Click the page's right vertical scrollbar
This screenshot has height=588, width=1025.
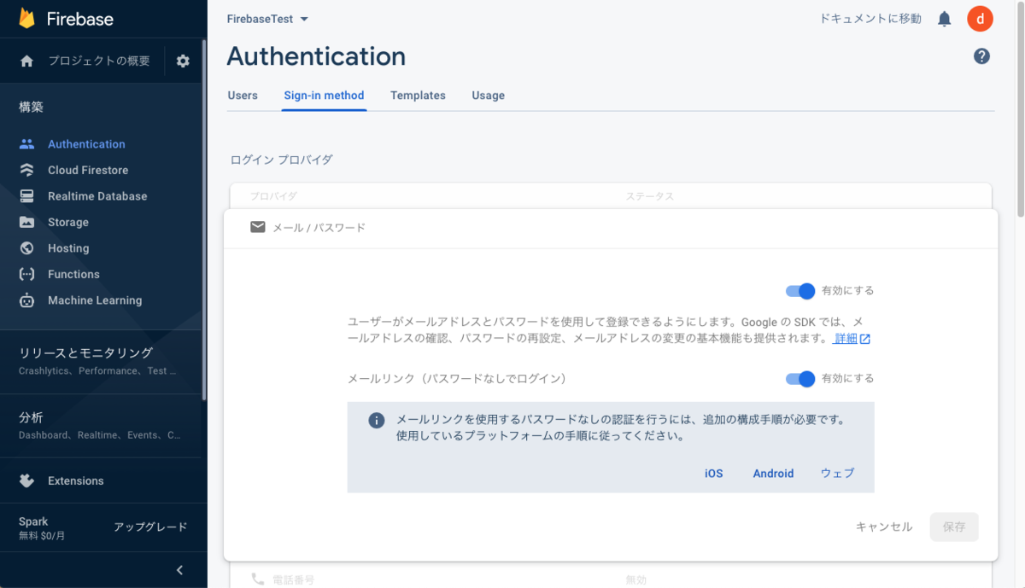pyautogui.click(x=1020, y=111)
